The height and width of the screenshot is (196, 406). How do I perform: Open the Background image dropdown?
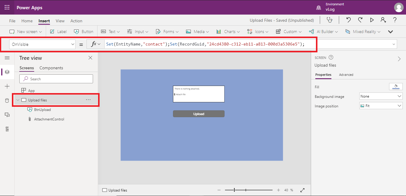pos(381,96)
